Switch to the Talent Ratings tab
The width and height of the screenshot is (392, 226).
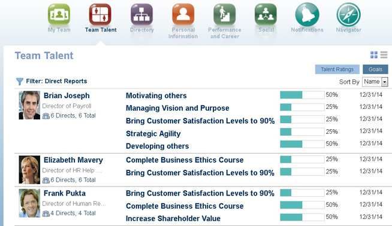point(337,69)
